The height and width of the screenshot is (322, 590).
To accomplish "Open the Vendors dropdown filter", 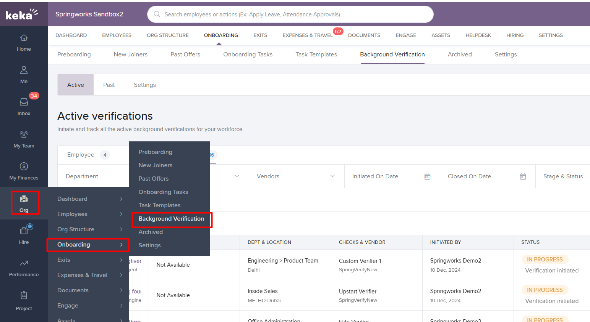I will tap(297, 176).
